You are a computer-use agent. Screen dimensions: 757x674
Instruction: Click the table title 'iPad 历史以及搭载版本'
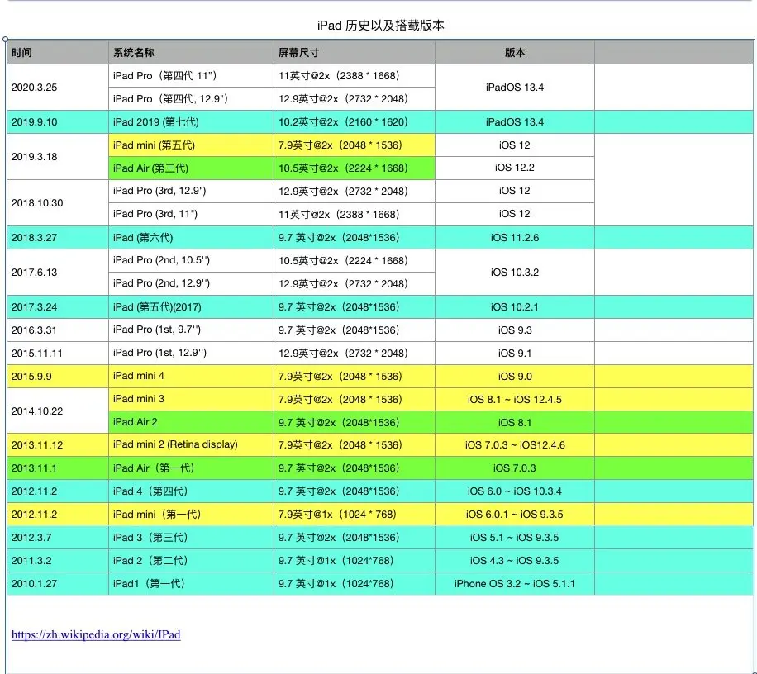pos(380,26)
